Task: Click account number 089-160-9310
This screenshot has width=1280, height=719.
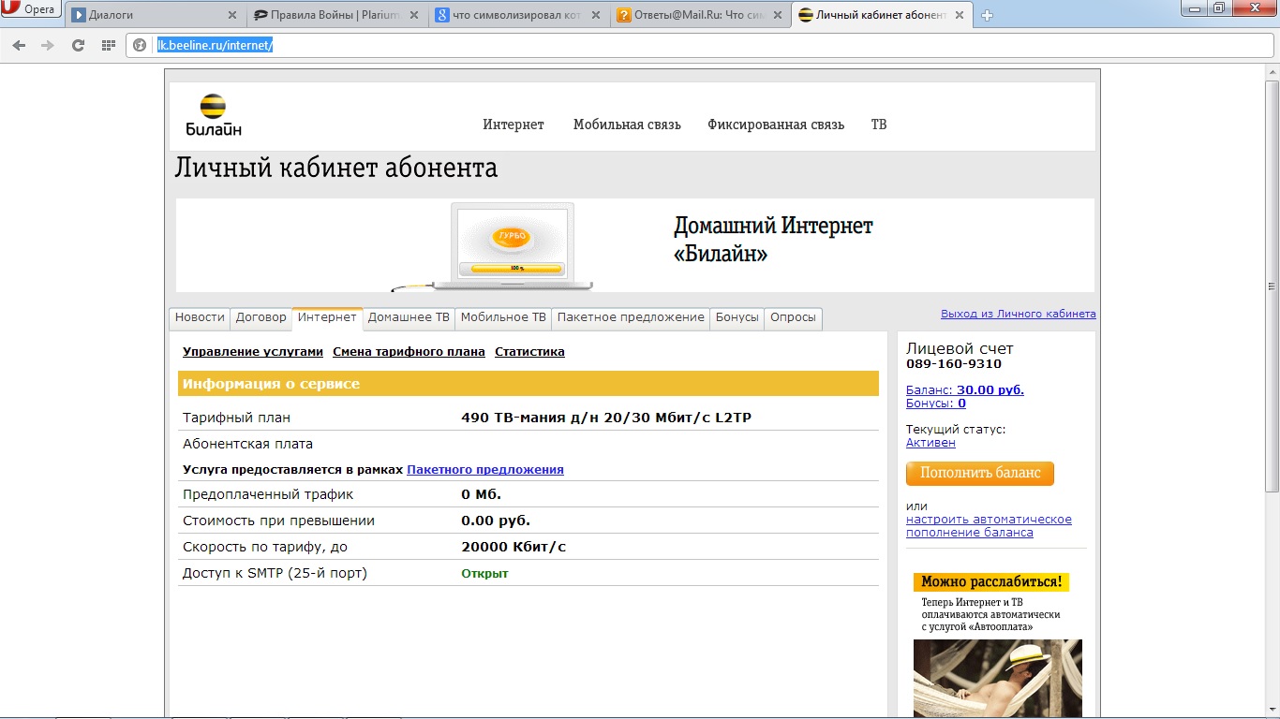Action: pos(954,364)
